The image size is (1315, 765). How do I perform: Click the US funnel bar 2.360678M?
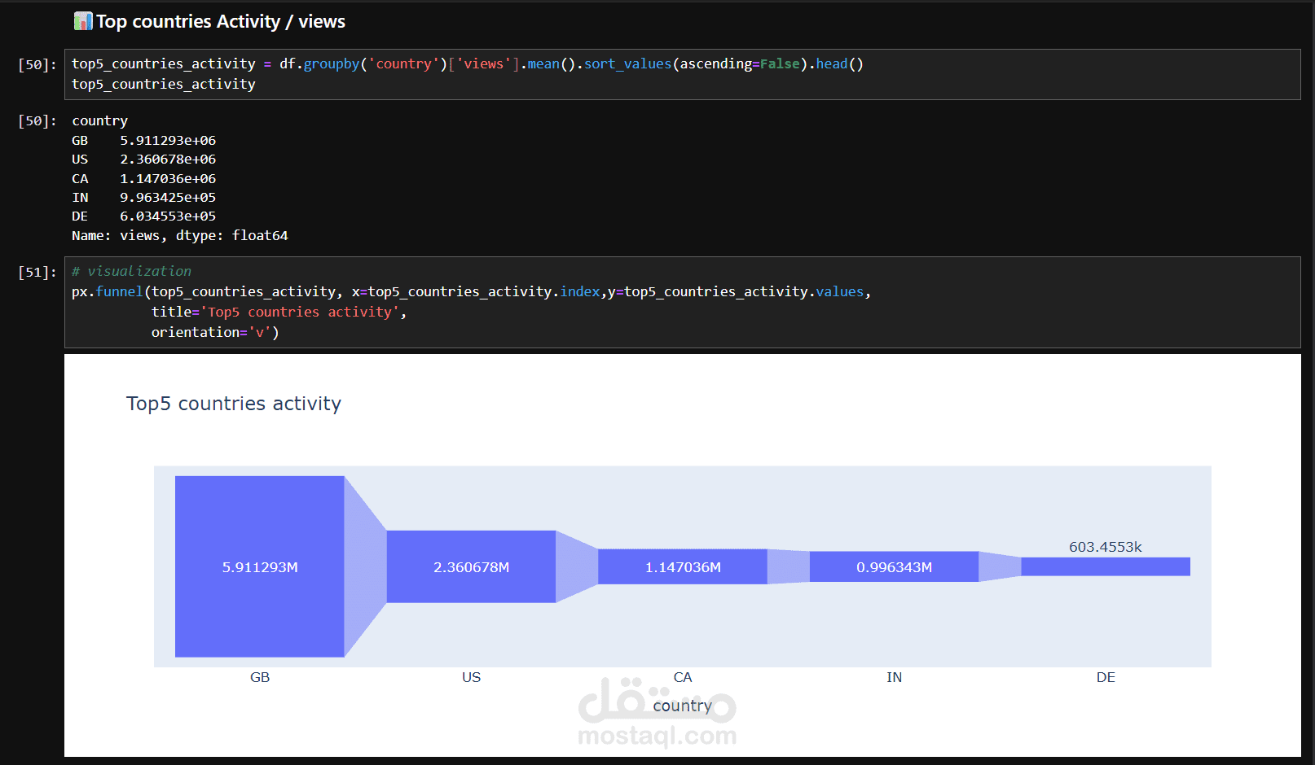(x=471, y=566)
